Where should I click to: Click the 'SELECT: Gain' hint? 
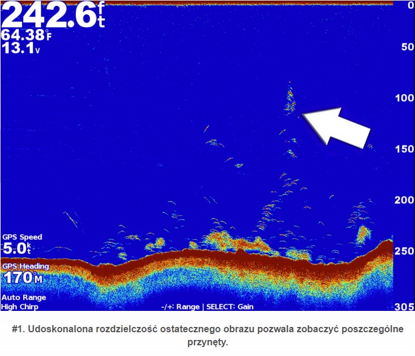click(x=228, y=307)
